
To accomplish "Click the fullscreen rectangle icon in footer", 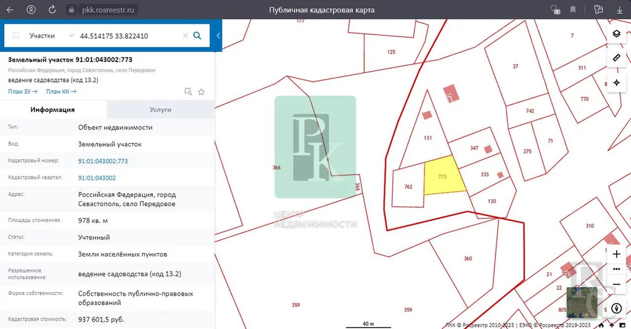I will [622, 325].
